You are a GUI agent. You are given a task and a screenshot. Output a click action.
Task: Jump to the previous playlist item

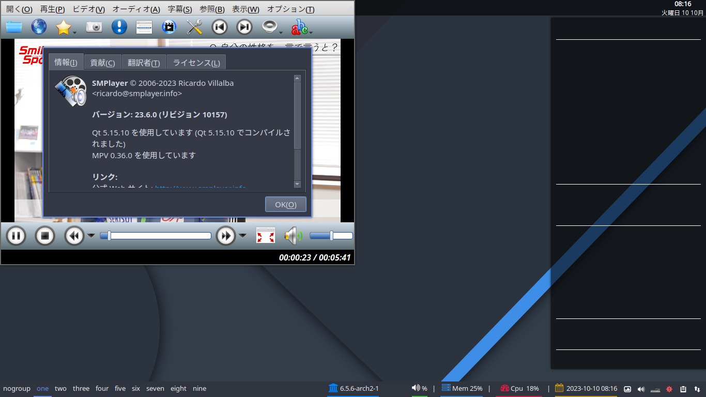pyautogui.click(x=219, y=27)
